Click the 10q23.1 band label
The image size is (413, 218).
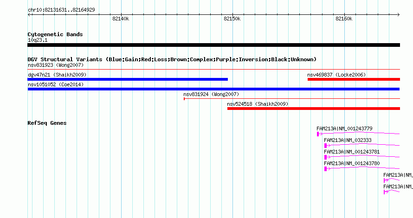point(38,40)
